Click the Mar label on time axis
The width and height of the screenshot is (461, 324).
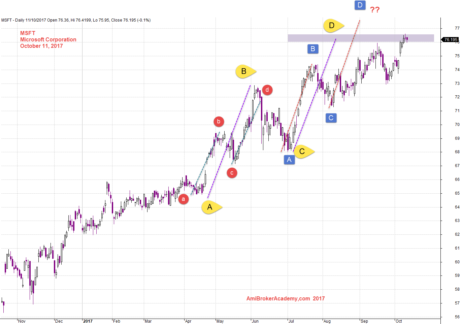point(148,321)
